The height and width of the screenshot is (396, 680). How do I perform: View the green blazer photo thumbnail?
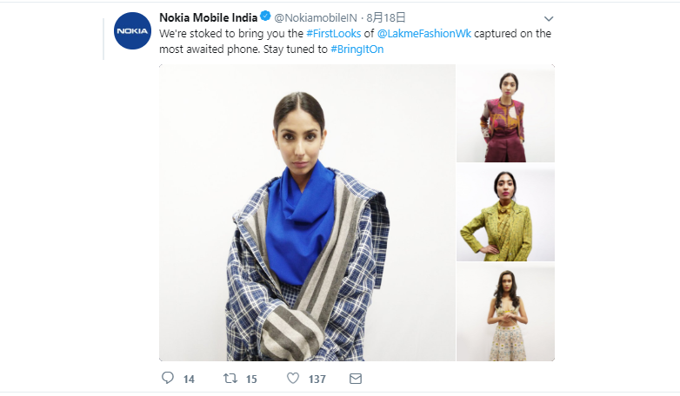coord(505,213)
